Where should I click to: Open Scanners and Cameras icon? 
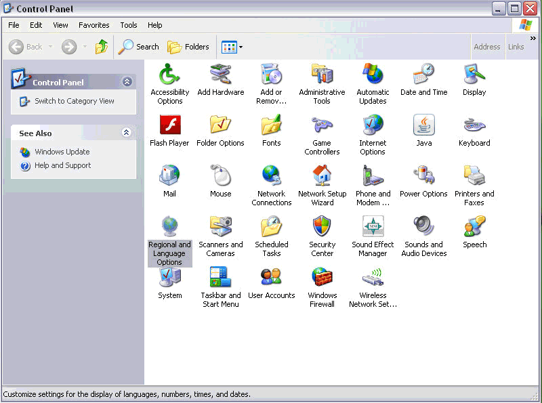click(x=220, y=228)
